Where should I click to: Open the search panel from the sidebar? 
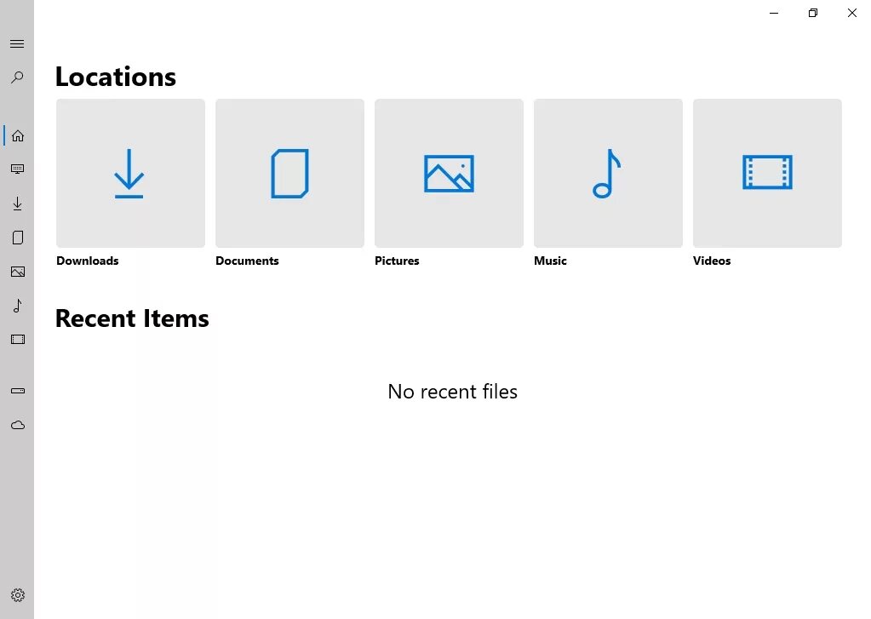click(x=17, y=77)
